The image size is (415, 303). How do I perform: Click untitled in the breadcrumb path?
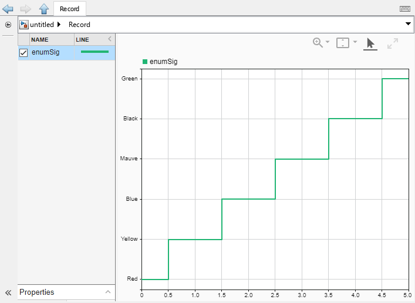[42, 25]
